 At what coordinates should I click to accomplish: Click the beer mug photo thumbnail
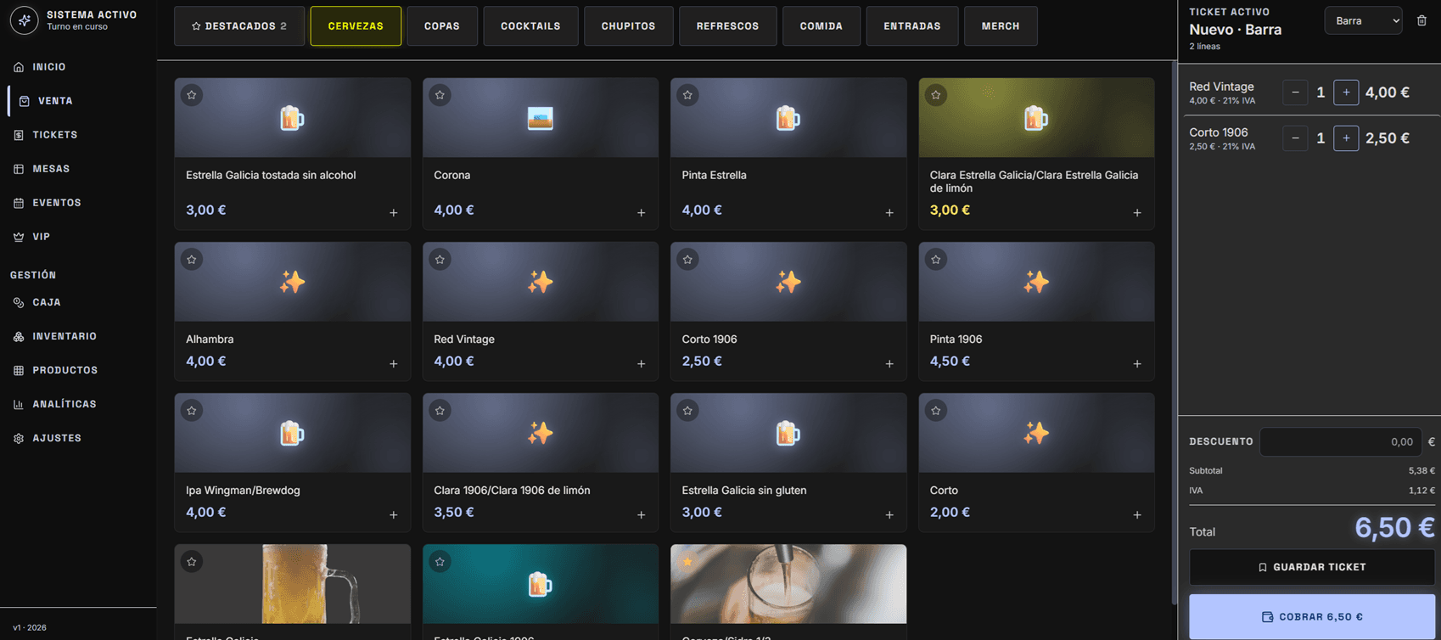click(x=293, y=584)
